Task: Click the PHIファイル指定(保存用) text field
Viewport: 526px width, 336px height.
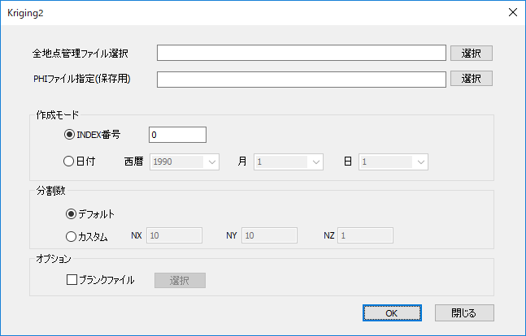Action: [x=302, y=79]
